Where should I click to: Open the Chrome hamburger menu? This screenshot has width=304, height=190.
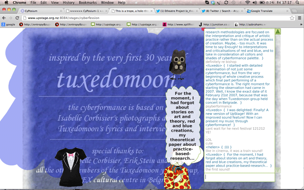300,18
